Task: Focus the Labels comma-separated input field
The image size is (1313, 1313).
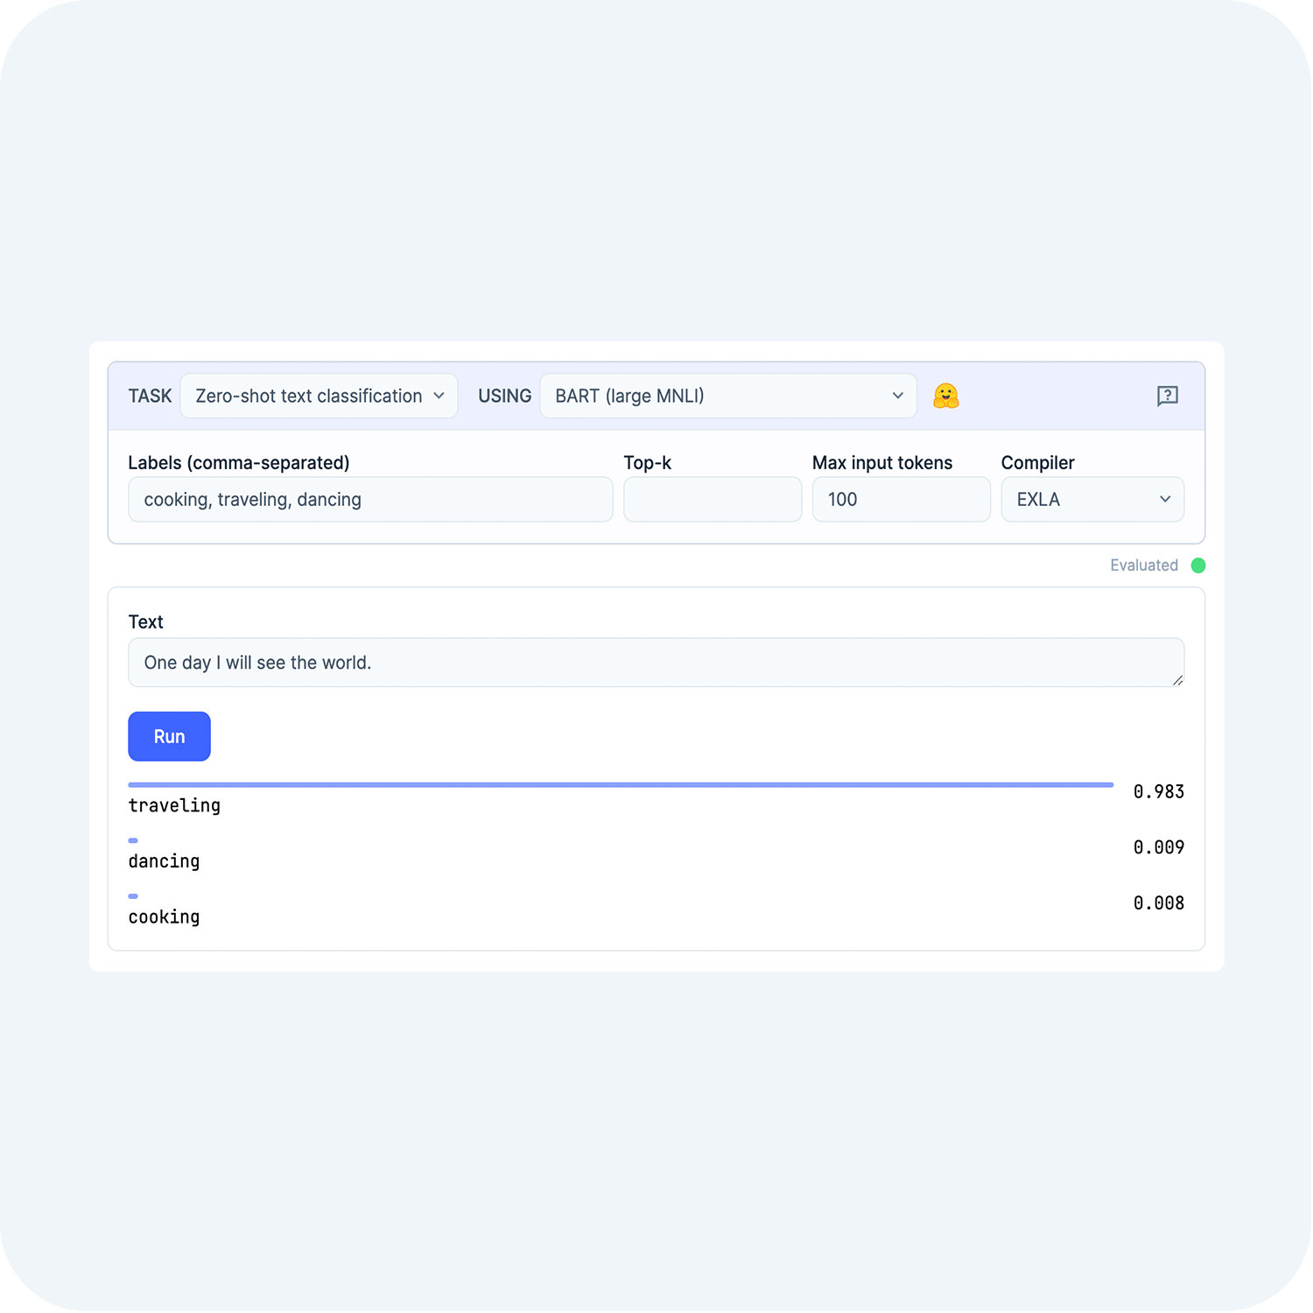Action: (370, 500)
